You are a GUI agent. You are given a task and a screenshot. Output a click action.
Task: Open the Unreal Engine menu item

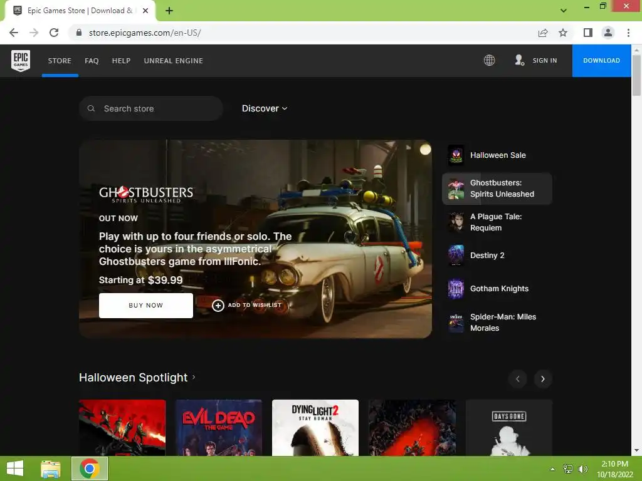tap(173, 61)
